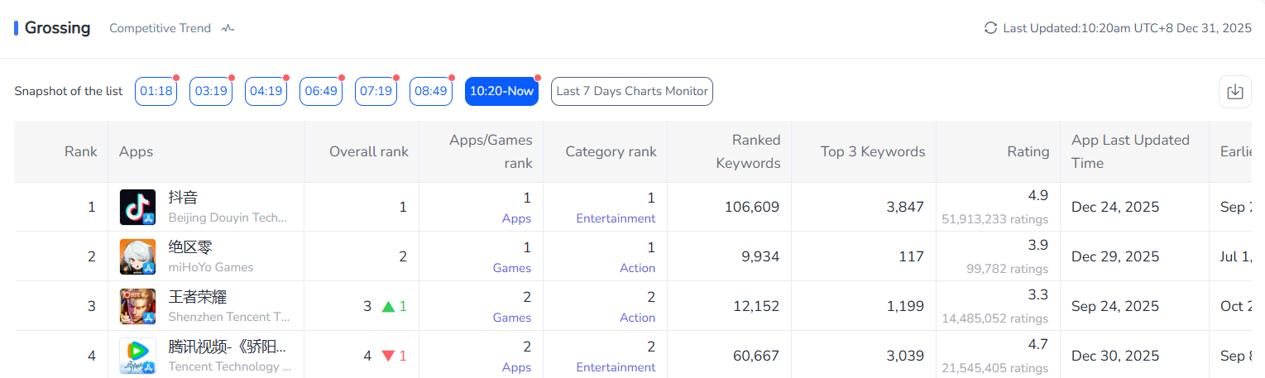Click the Action category link for 王者荣耀

tap(637, 318)
